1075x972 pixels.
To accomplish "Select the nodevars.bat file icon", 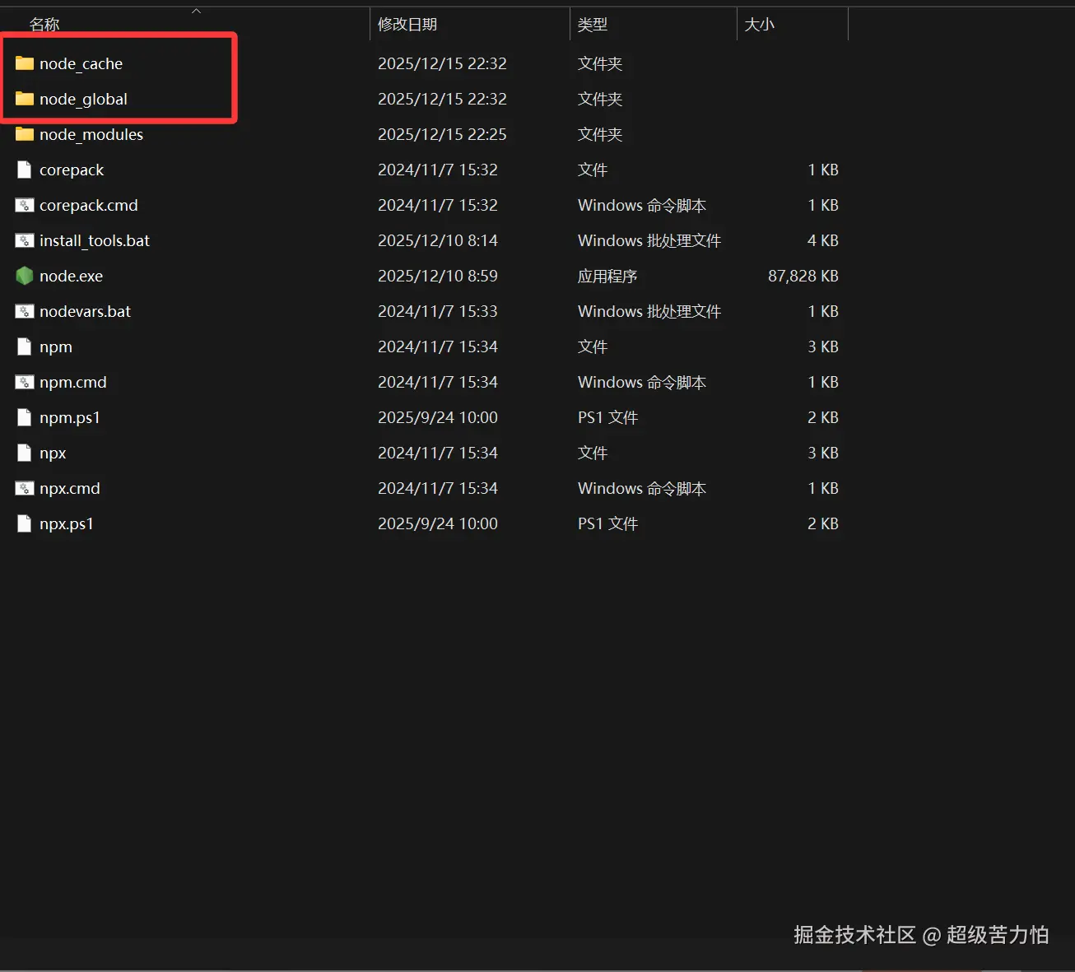I will click(25, 311).
